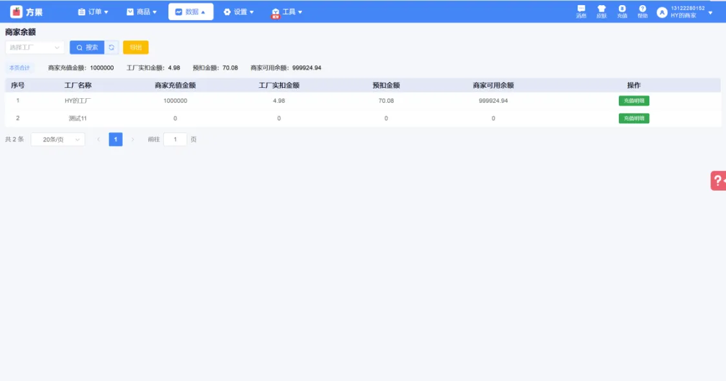Click the 商家充值金额 column header
This screenshot has height=381, width=726.
175,85
